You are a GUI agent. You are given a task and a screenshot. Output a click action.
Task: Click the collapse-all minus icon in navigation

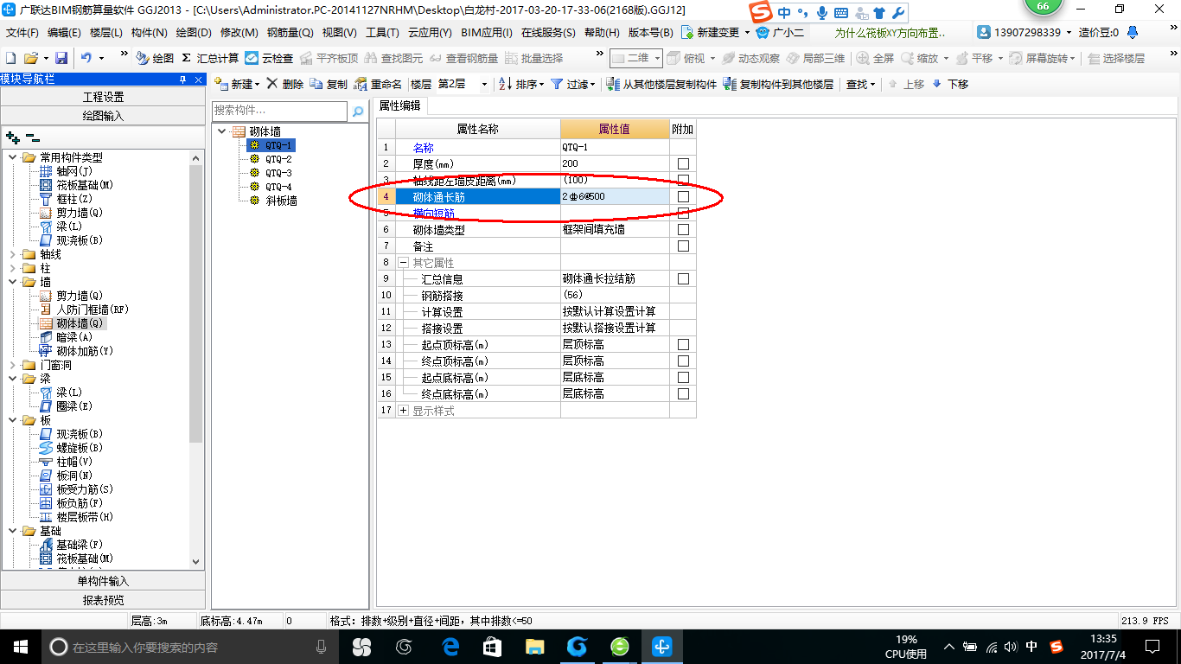(x=33, y=137)
